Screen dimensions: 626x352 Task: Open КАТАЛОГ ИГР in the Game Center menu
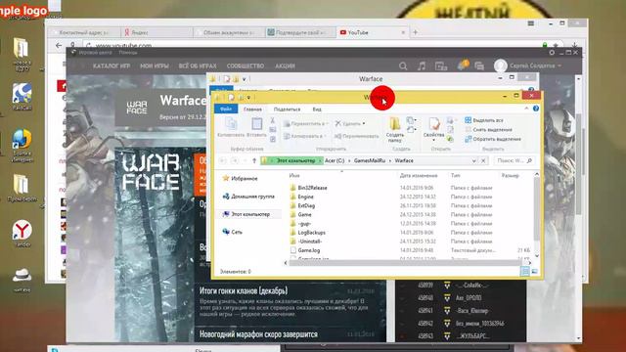pyautogui.click(x=112, y=66)
